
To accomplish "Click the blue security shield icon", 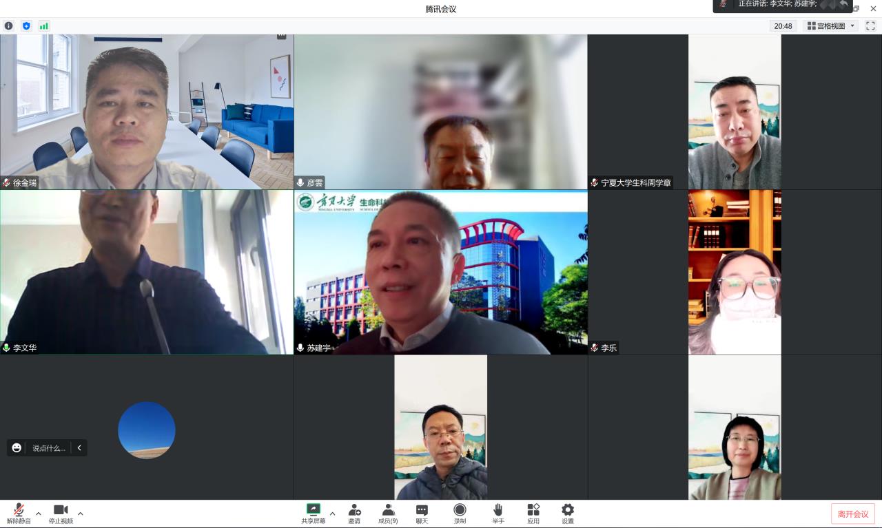I will tap(26, 26).
